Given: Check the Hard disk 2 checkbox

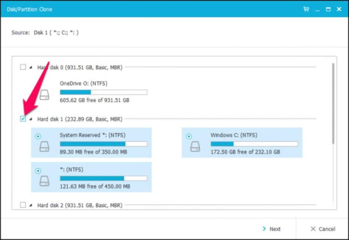Looking at the screenshot, I should point(23,205).
